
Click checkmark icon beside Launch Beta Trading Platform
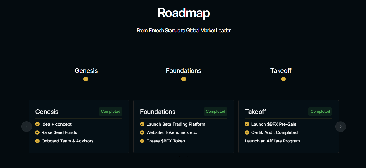click(x=142, y=124)
